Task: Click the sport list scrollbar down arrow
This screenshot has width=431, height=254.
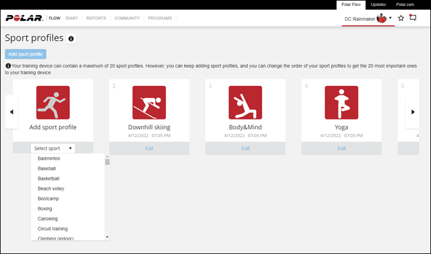Action: [x=107, y=237]
